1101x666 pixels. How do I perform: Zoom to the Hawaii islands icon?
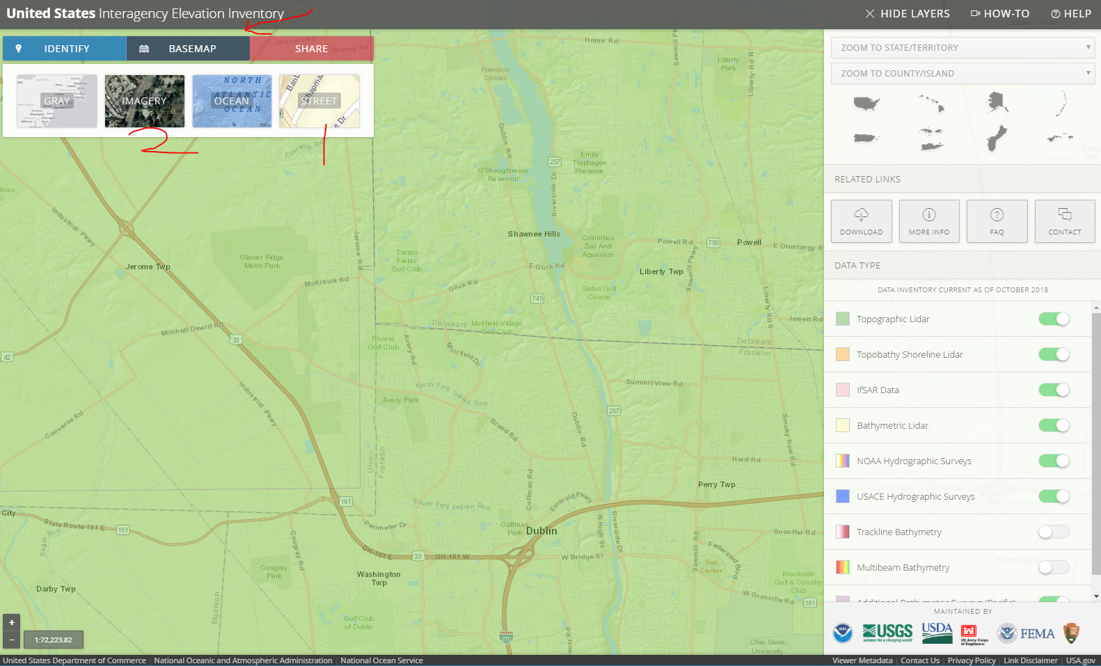[931, 104]
